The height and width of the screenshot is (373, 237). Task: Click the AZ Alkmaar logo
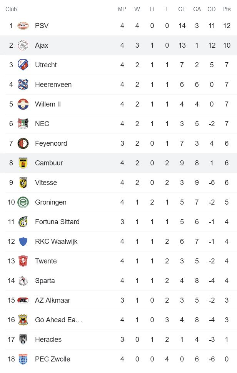tap(23, 300)
